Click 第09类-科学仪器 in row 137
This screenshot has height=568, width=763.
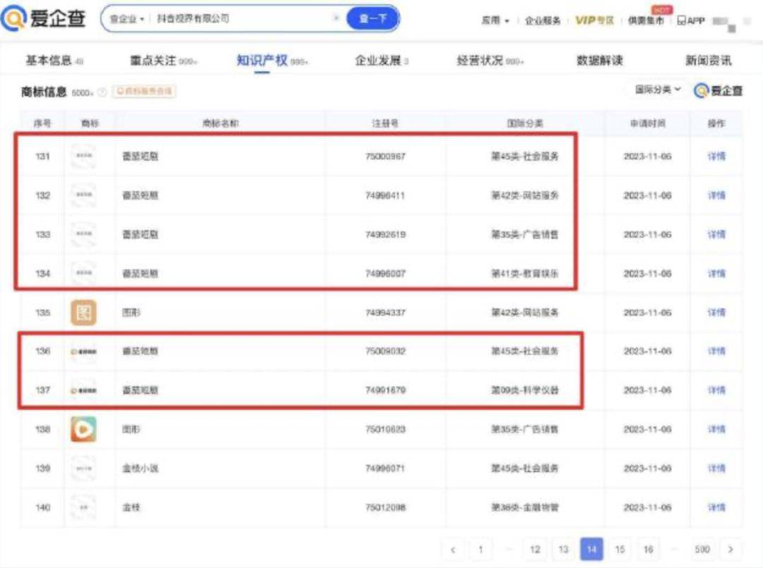click(x=524, y=390)
